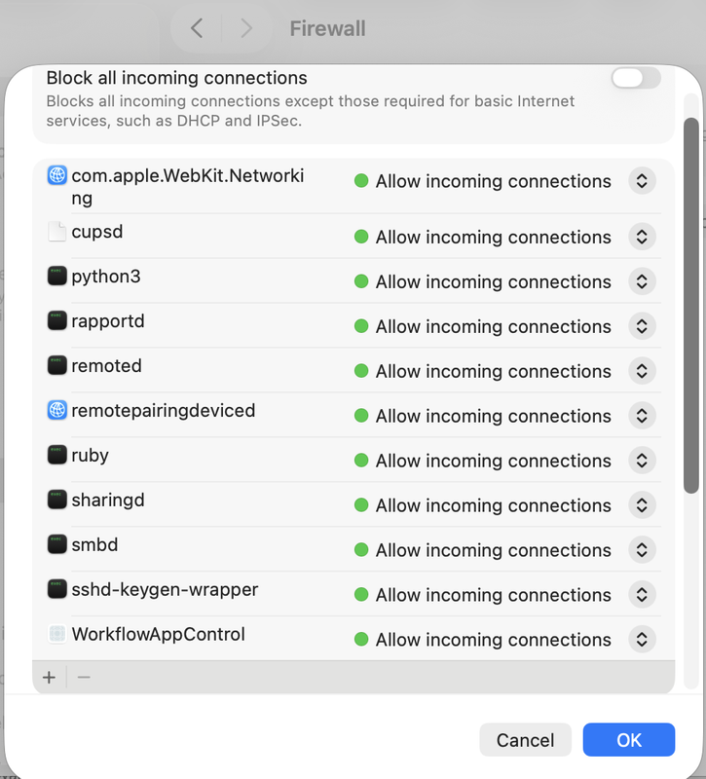Click the rapportd exec icon
Screen dimensions: 706x779
click(x=57, y=321)
